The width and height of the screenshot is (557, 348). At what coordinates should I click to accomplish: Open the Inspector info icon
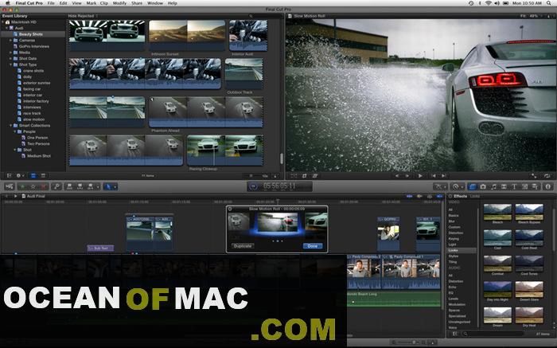(x=547, y=186)
